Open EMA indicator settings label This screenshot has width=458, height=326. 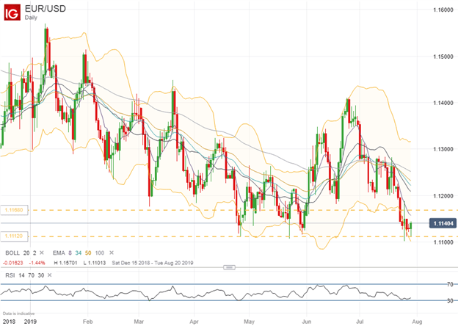coord(59,253)
